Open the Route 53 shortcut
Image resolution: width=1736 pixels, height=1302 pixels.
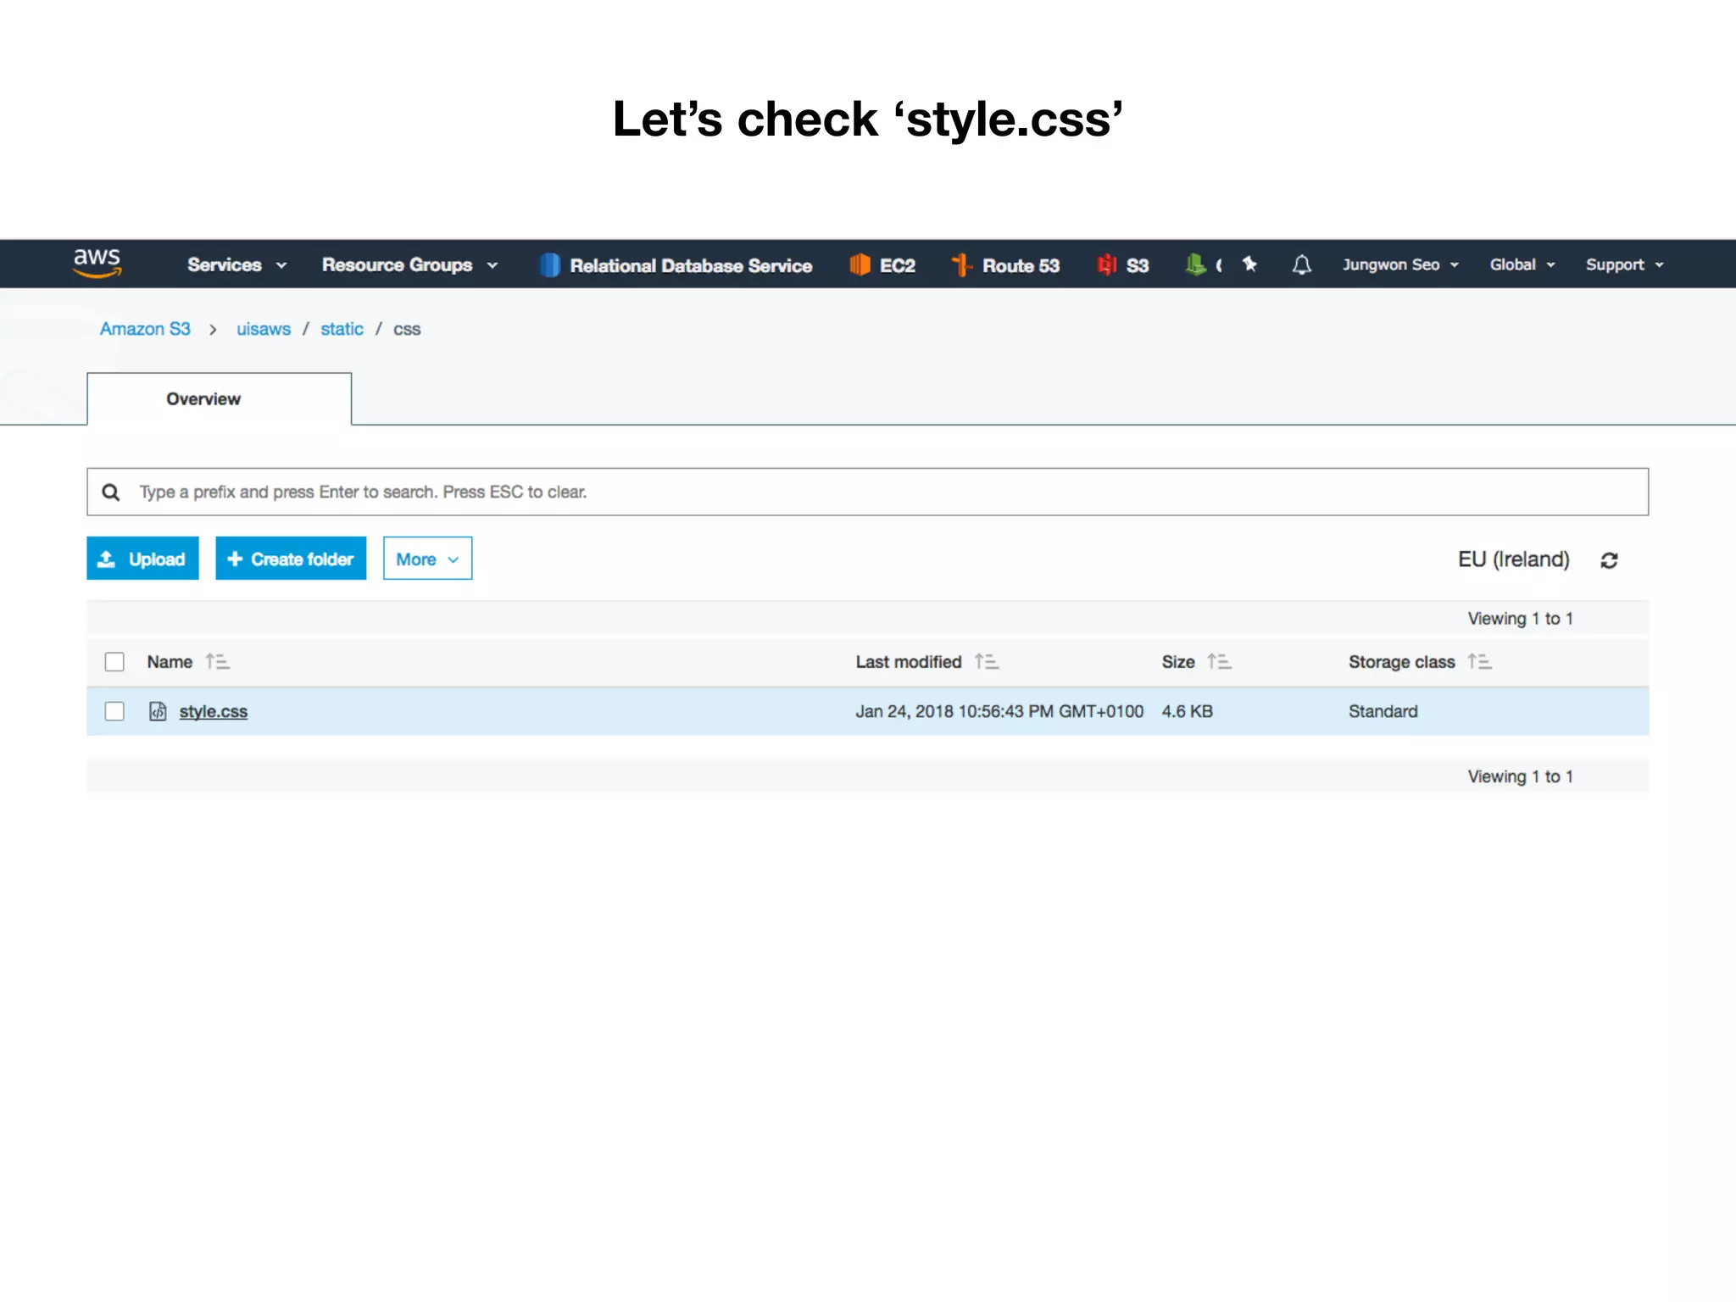click(x=1005, y=265)
